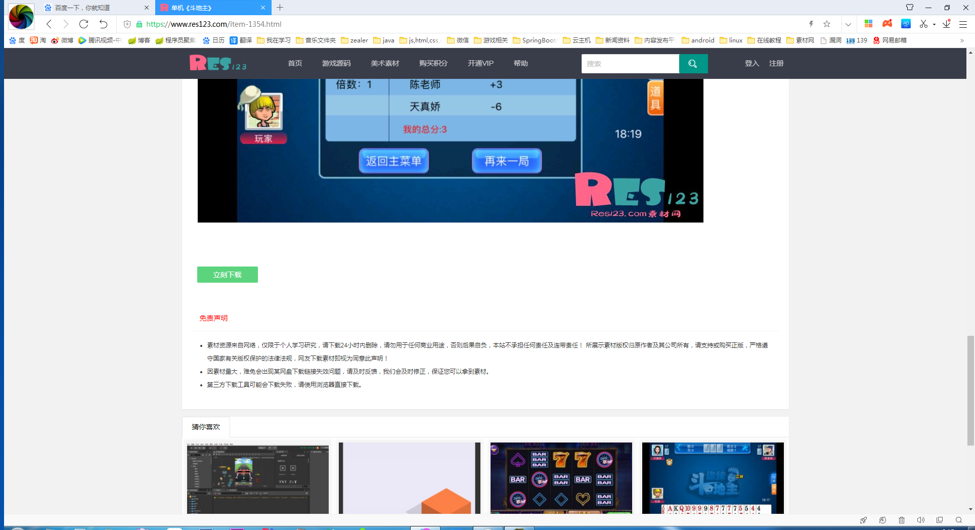The height and width of the screenshot is (530, 975).
Task: Expand the android bookmark folder
Action: click(698, 40)
